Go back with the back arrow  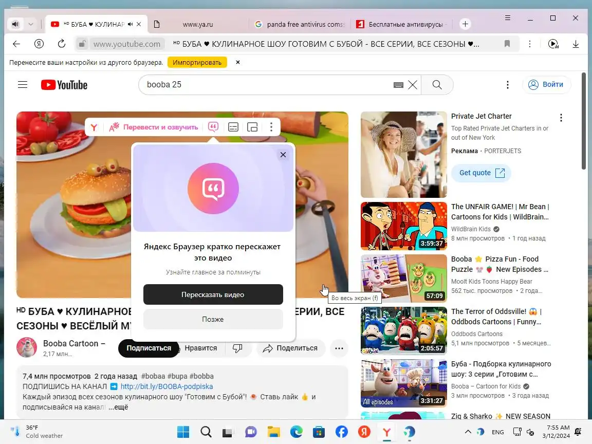pyautogui.click(x=16, y=44)
